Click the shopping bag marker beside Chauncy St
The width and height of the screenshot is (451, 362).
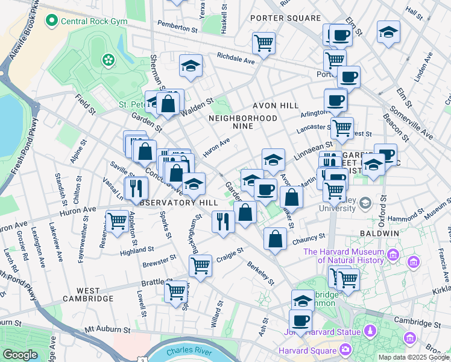(x=276, y=239)
